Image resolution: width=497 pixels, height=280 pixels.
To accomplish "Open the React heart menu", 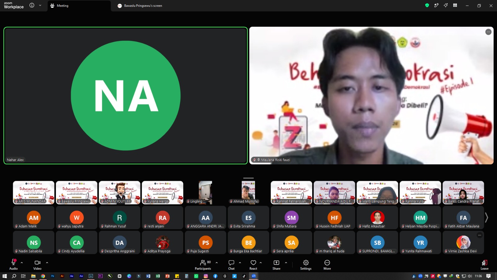I will coord(253,264).
